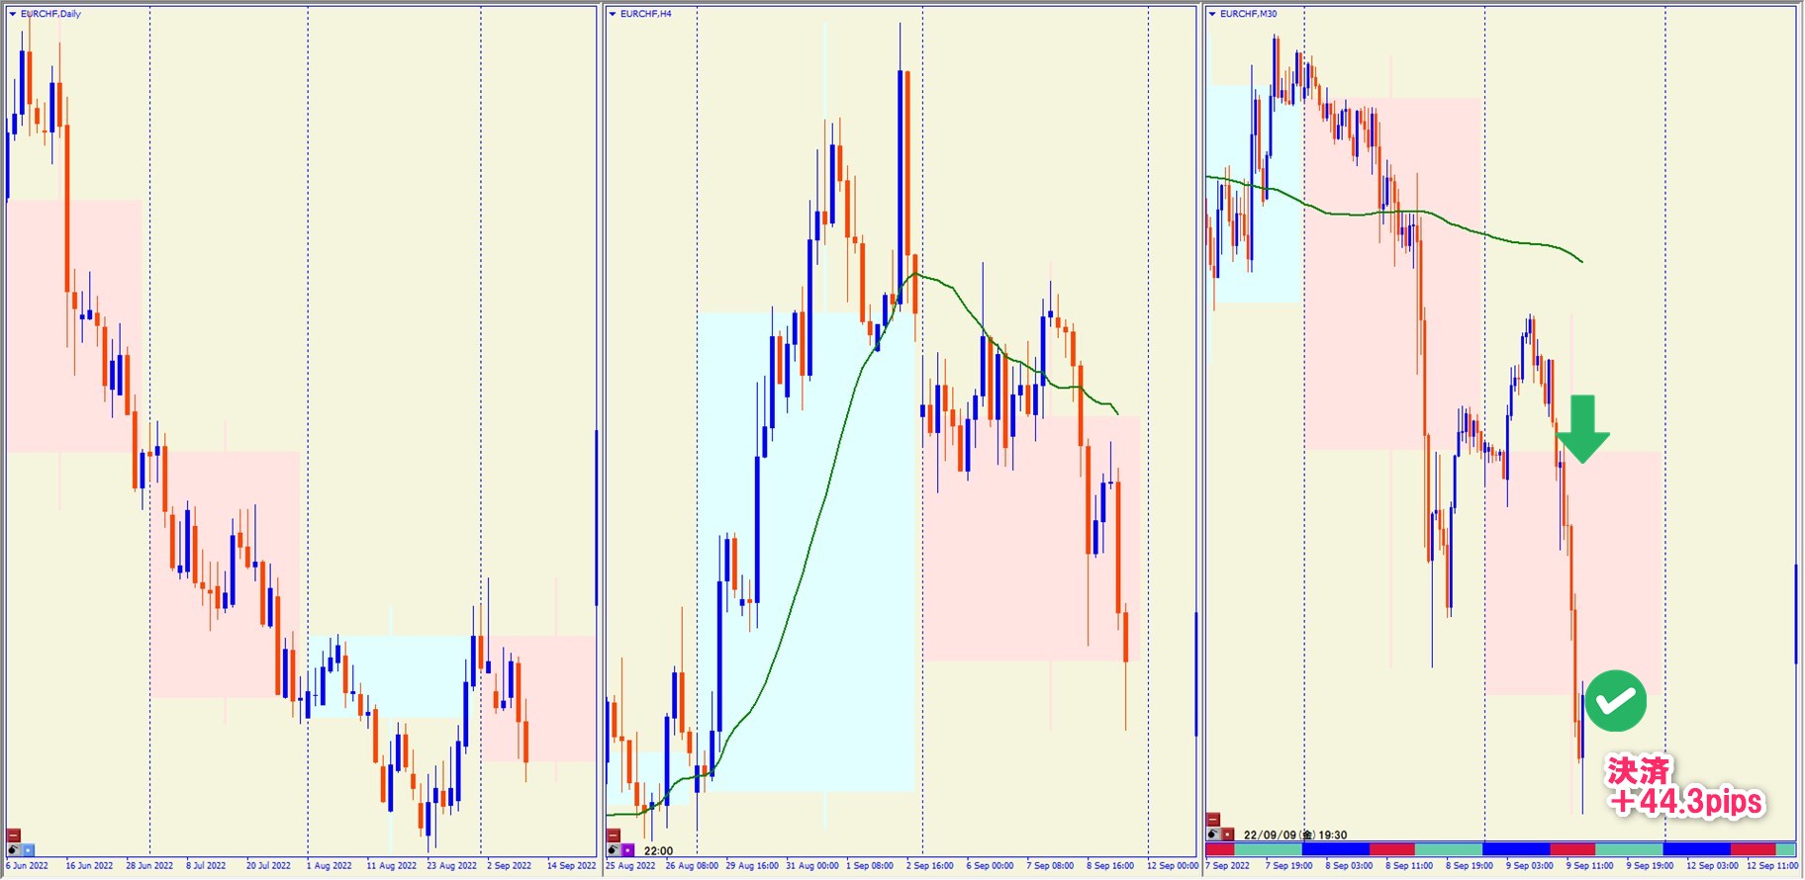Click the red minus button on M30 chart
The width and height of the screenshot is (1805, 880).
pyautogui.click(x=1213, y=820)
